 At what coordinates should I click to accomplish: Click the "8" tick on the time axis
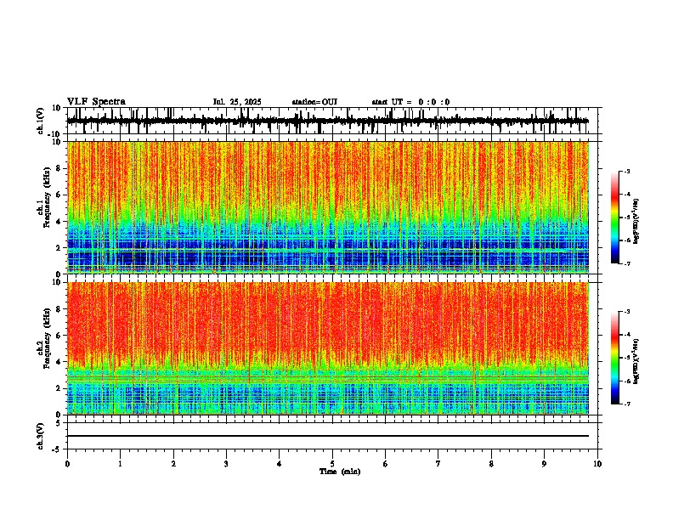point(491,463)
